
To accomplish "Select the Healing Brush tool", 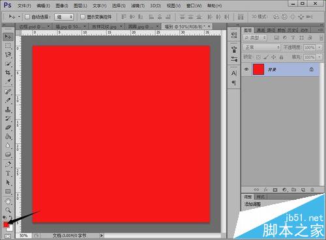I will pyautogui.click(x=8, y=92).
